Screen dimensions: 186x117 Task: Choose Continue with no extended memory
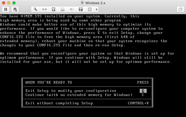coord(79,95)
